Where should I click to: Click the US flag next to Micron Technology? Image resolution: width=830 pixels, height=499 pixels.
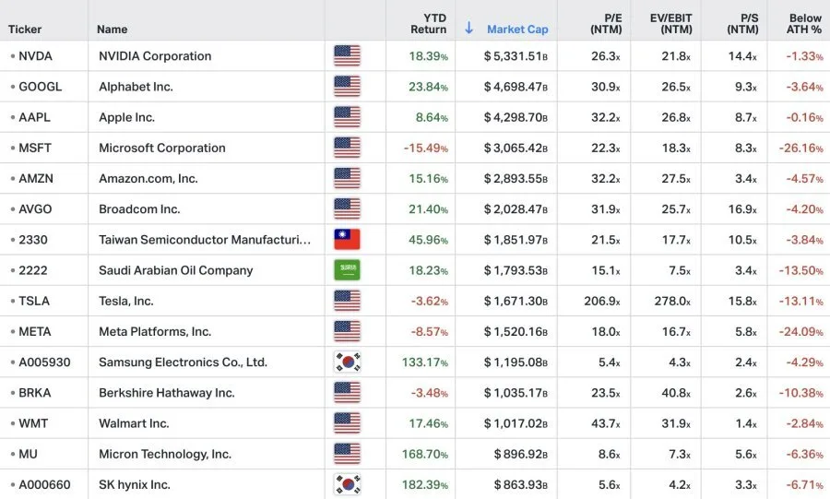tap(348, 454)
